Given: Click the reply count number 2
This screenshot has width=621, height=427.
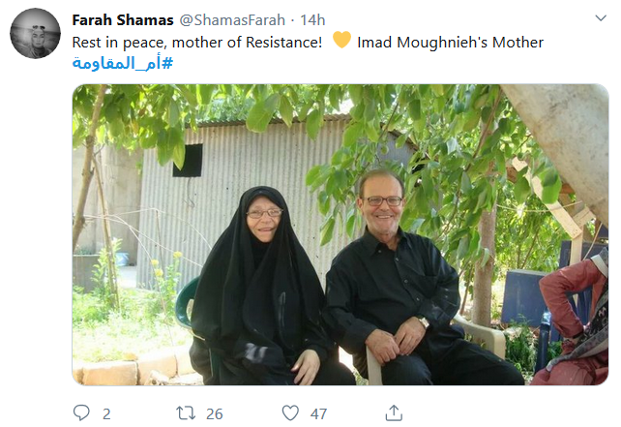Looking at the screenshot, I should (106, 414).
